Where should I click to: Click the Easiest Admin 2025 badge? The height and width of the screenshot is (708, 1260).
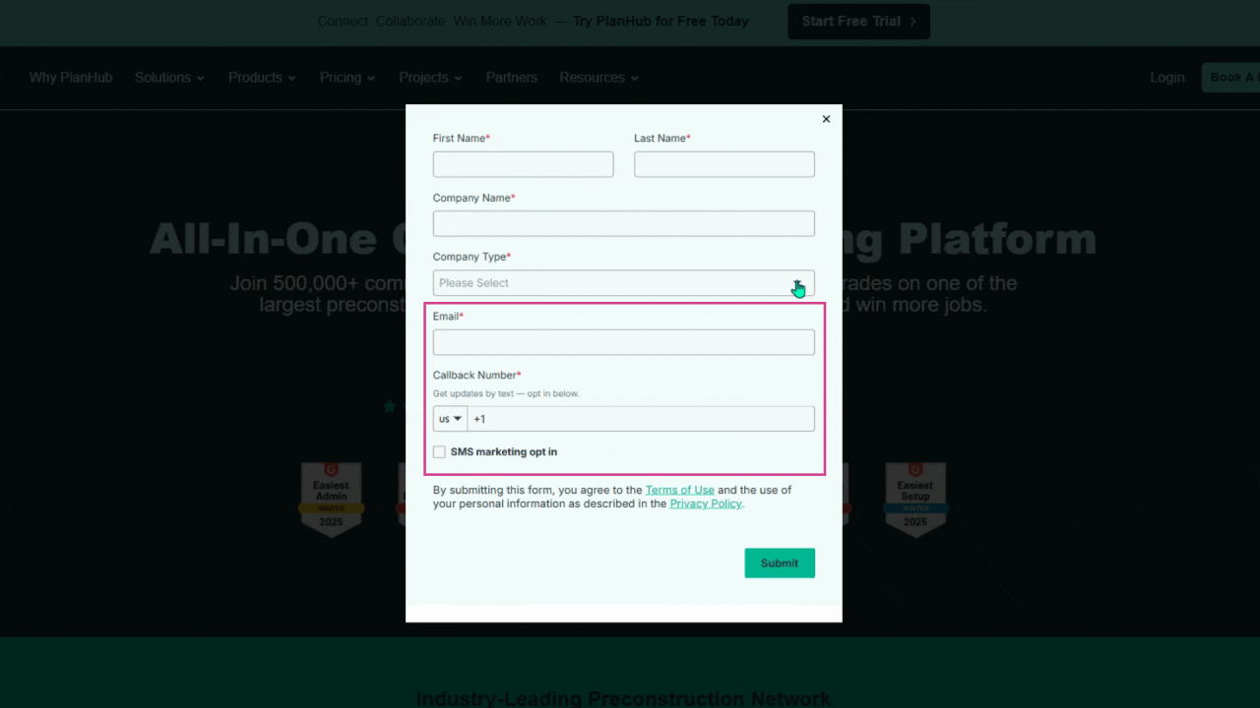pos(331,500)
